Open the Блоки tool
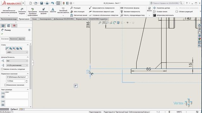This screenshot has width=202, height=113. [x=149, y=9]
